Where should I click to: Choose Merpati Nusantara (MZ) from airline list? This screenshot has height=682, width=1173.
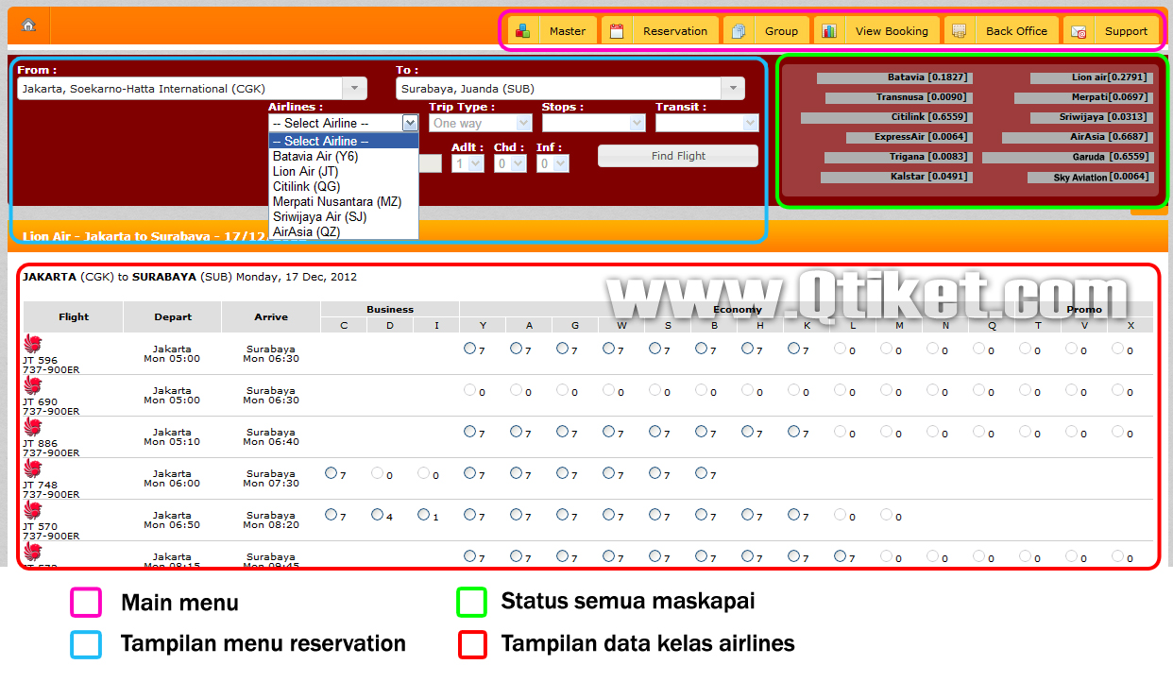click(x=344, y=201)
